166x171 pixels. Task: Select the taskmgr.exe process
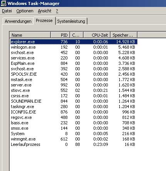[x=74, y=107]
